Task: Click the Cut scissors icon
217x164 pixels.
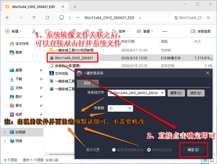Action: tap(34, 31)
